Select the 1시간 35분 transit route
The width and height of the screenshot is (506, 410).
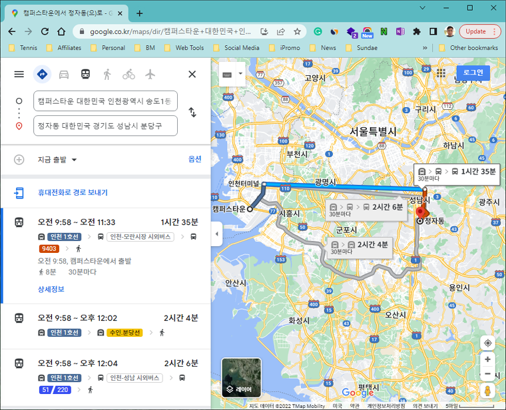coord(106,256)
